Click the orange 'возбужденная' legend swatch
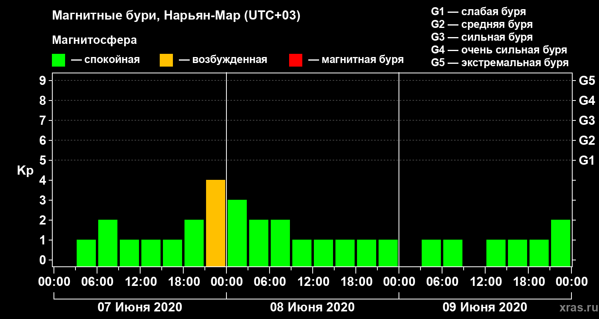 point(166,60)
